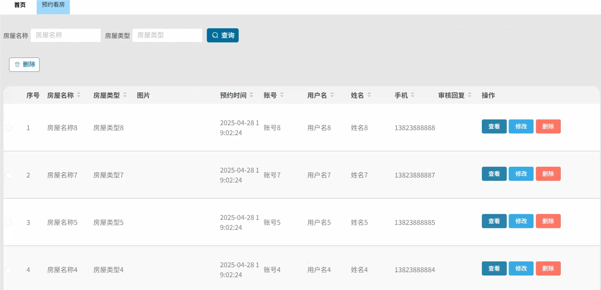This screenshot has height=290, width=601.
Task: Check the checkbox for row 房屋名称8
Action: (x=9, y=127)
